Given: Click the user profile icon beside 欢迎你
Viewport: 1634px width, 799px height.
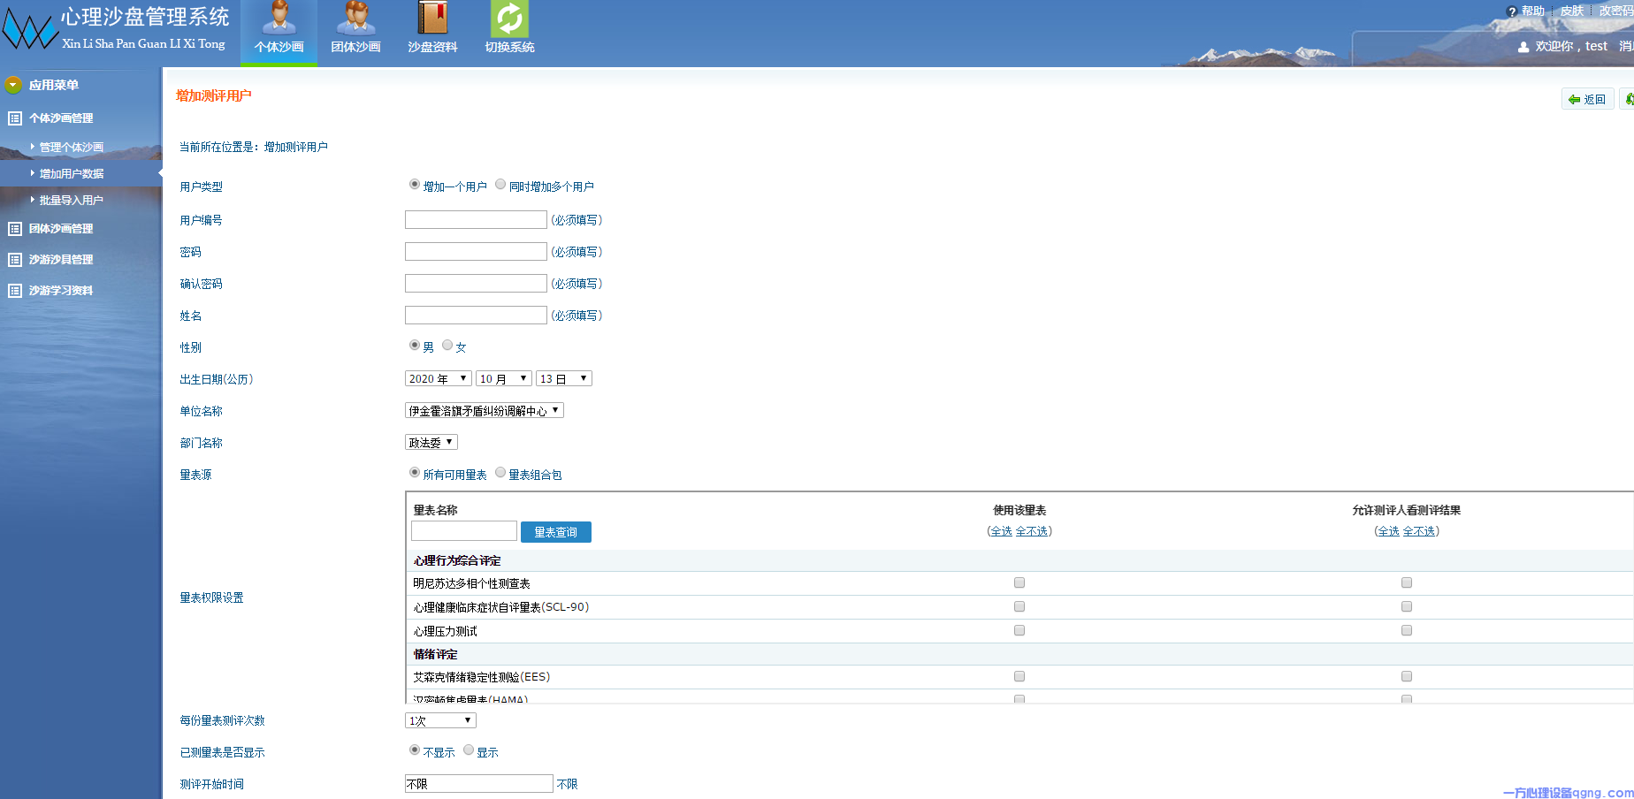Looking at the screenshot, I should (1523, 46).
